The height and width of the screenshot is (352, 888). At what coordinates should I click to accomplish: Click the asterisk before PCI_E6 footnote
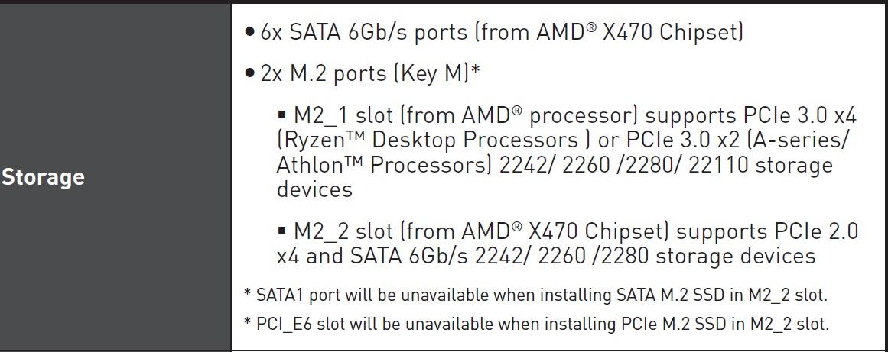248,323
